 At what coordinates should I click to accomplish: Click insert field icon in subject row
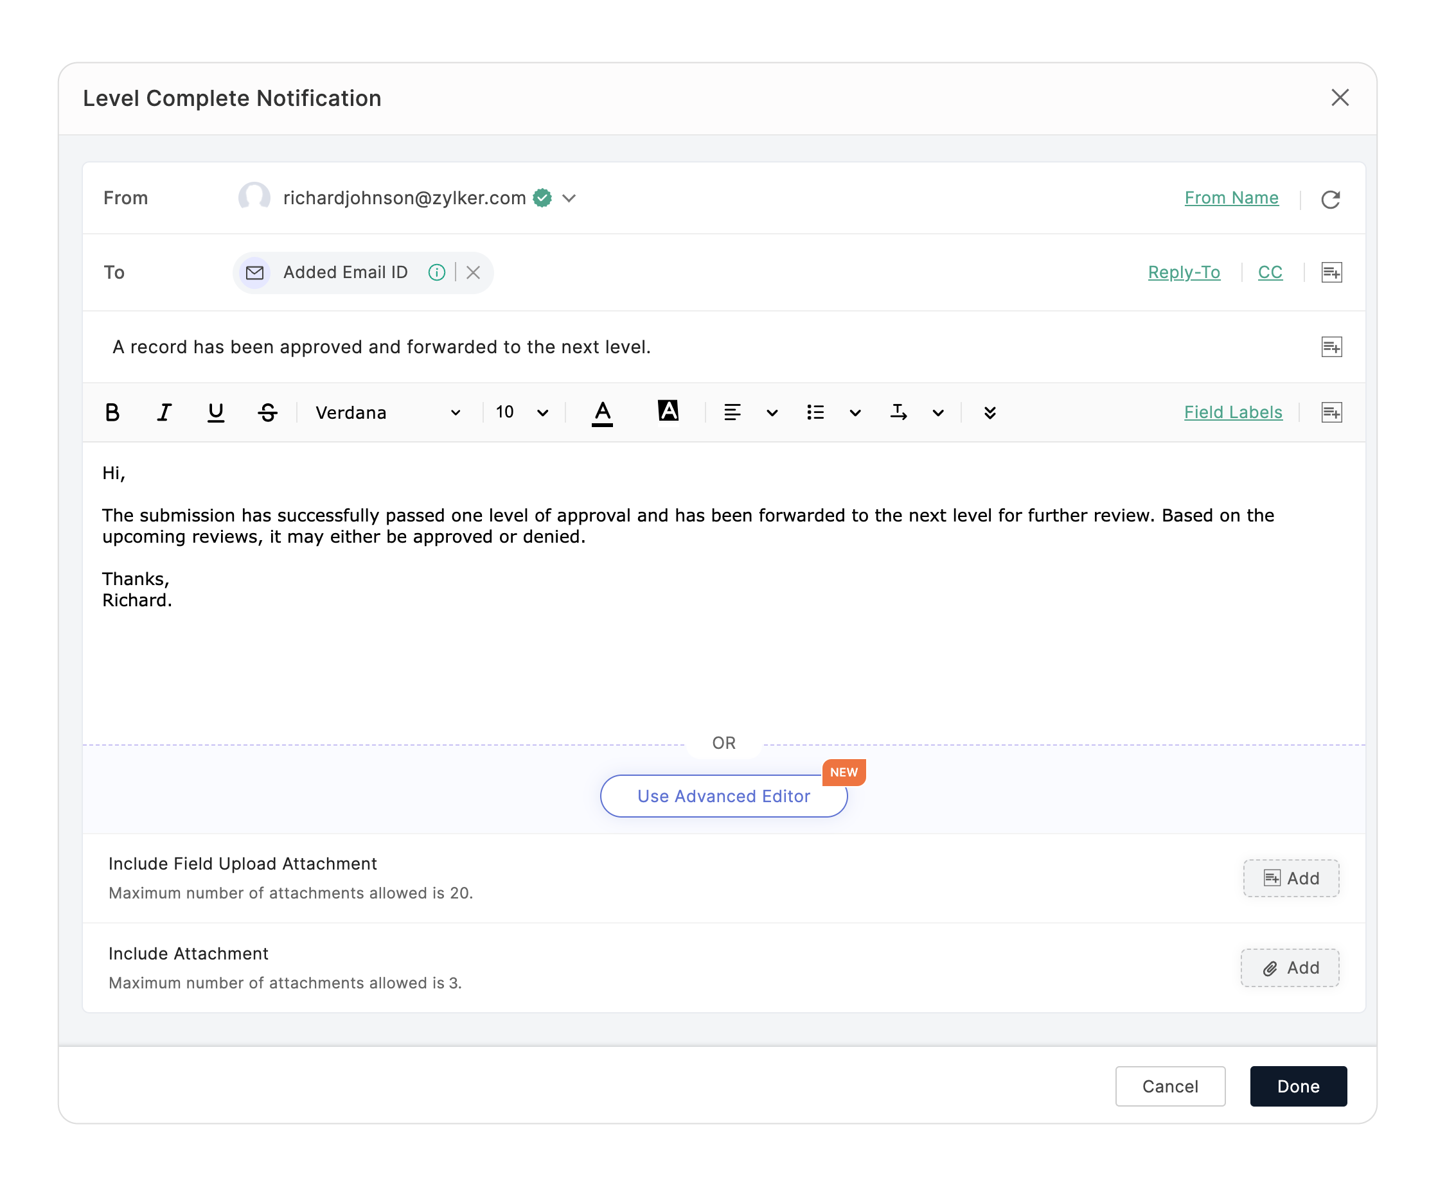(1331, 347)
